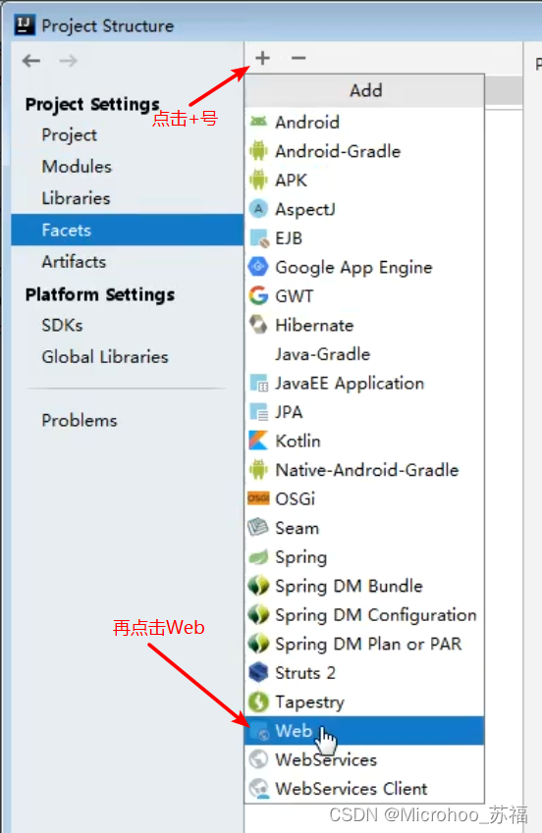
Task: Click the JPA icon
Action: point(259,412)
